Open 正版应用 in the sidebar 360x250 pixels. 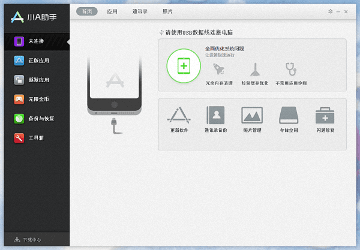tap(35, 61)
